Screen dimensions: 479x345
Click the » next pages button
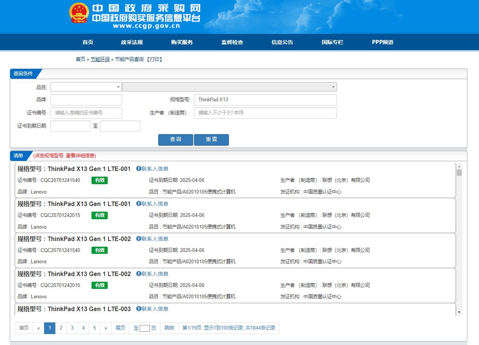click(106, 328)
